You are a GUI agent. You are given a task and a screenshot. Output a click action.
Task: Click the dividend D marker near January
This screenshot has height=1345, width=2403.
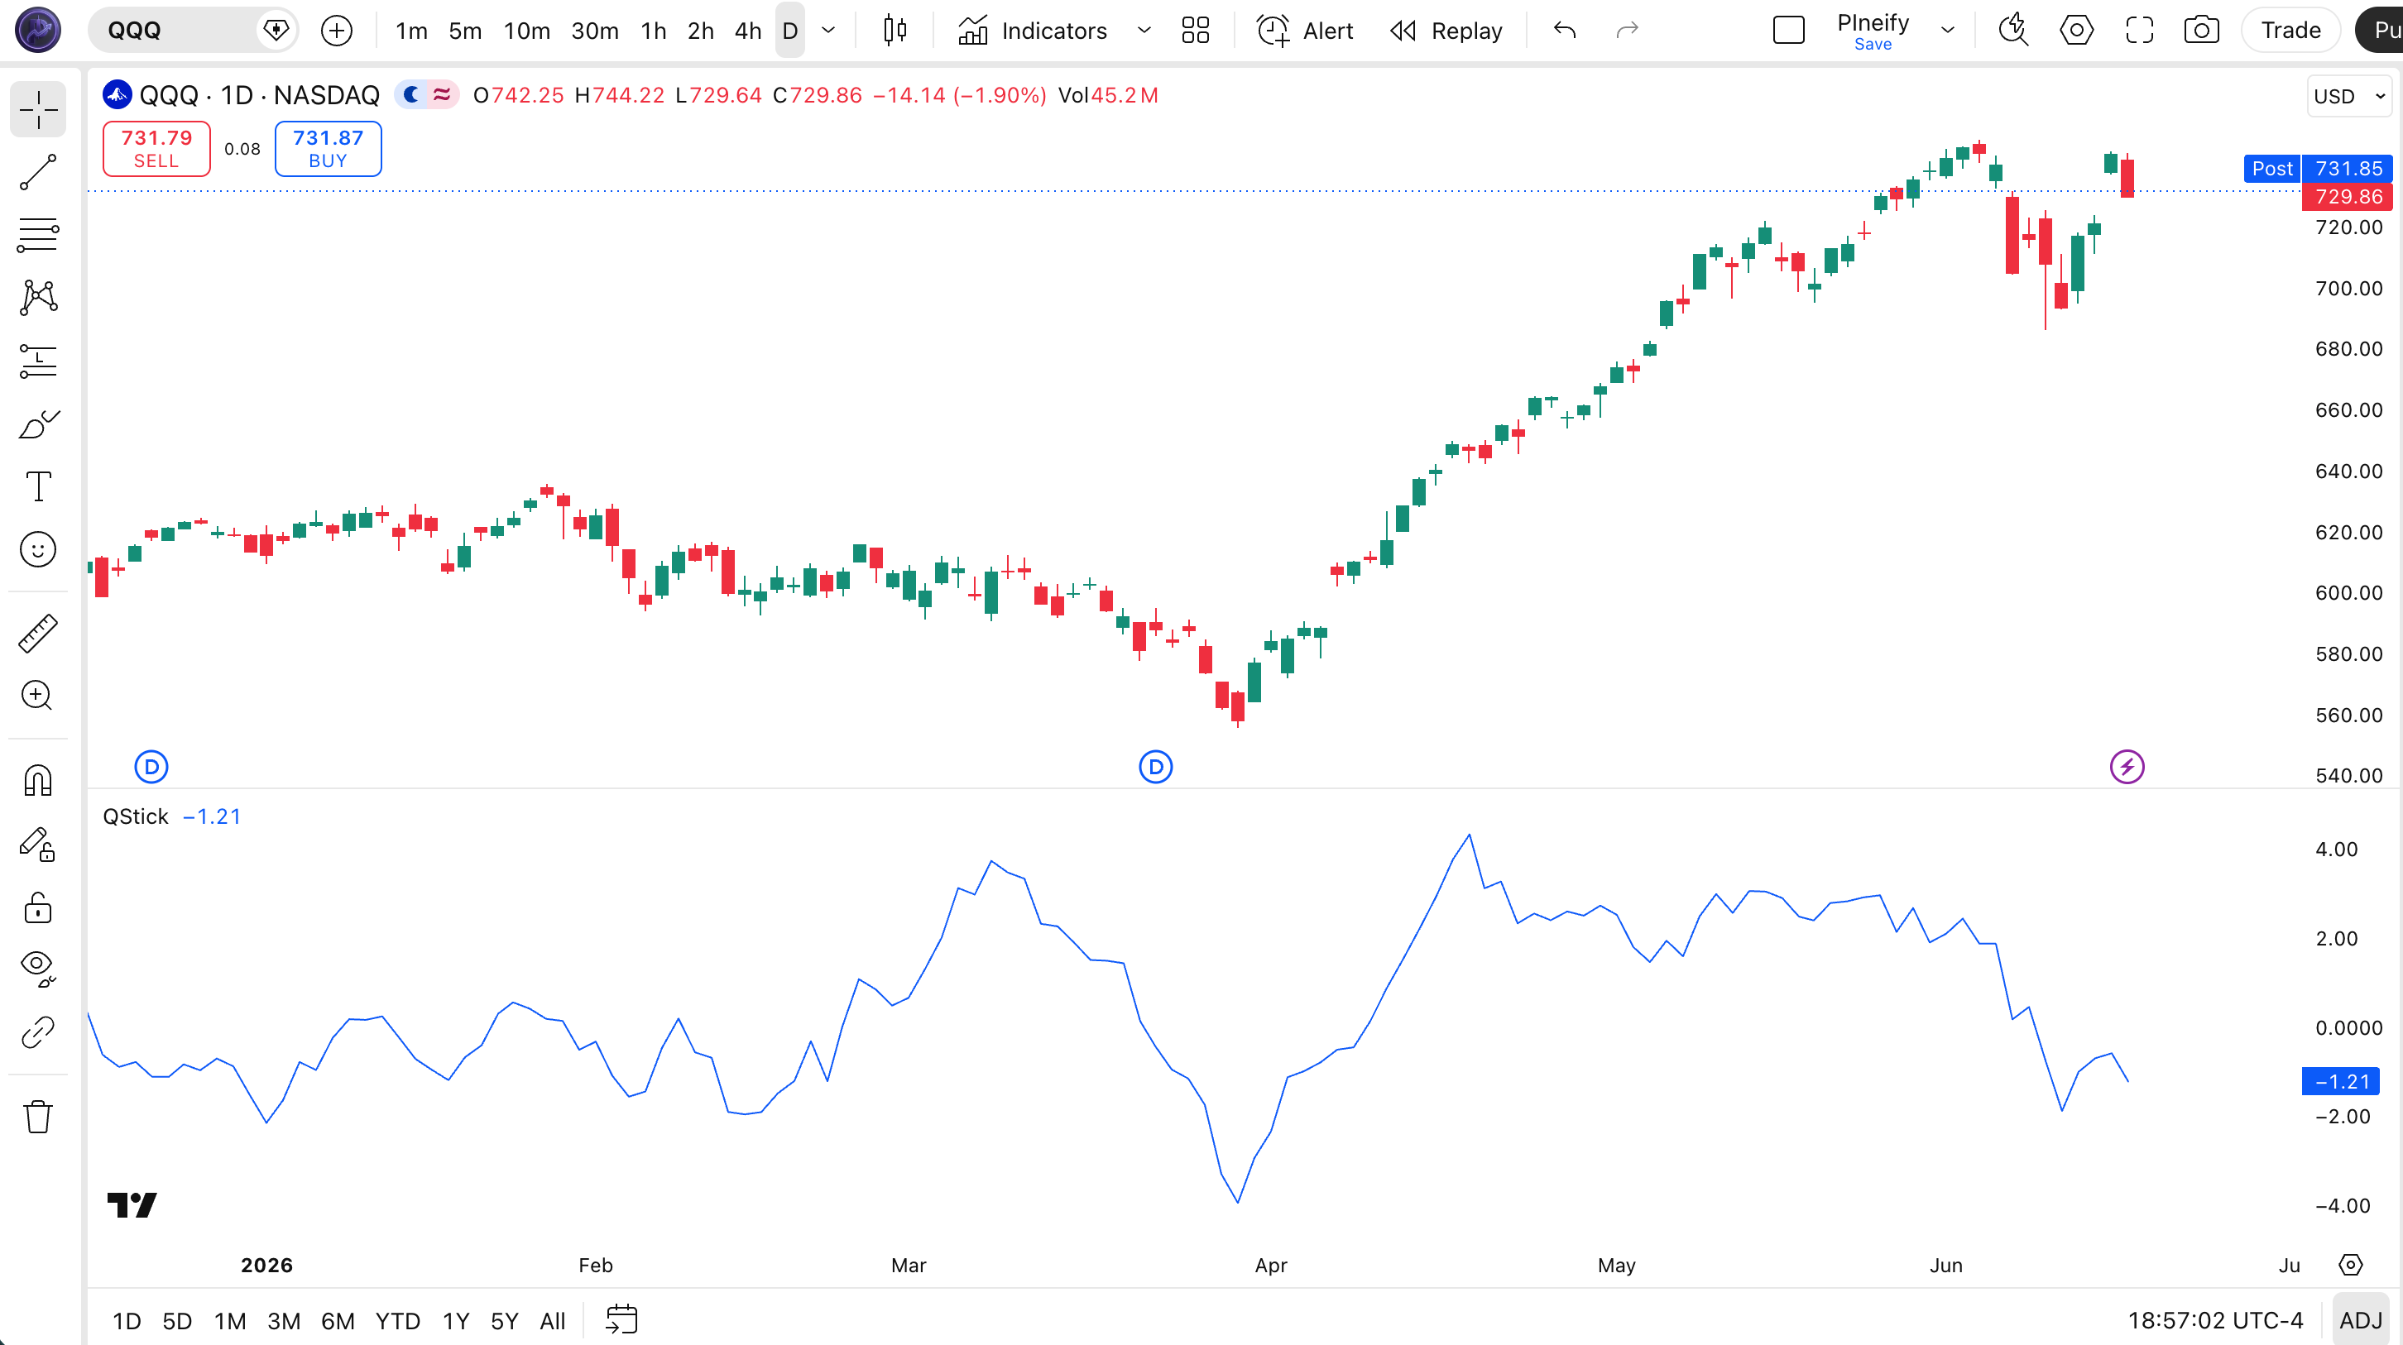tap(151, 767)
